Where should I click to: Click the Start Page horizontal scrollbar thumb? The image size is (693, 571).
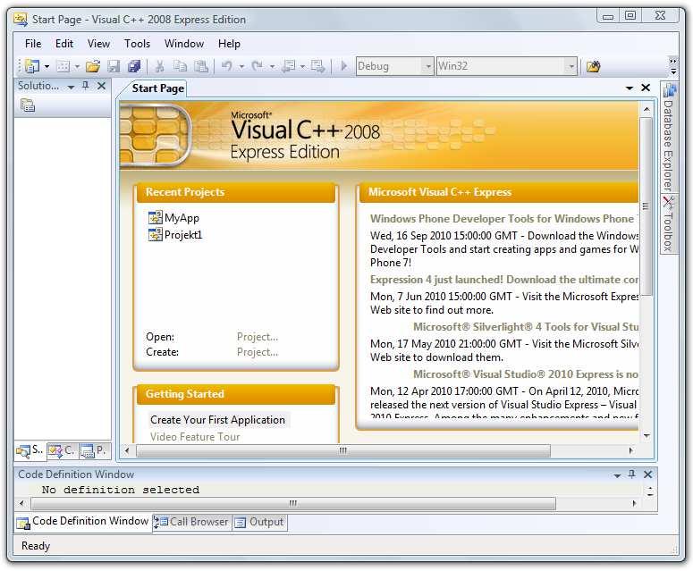click(x=343, y=451)
